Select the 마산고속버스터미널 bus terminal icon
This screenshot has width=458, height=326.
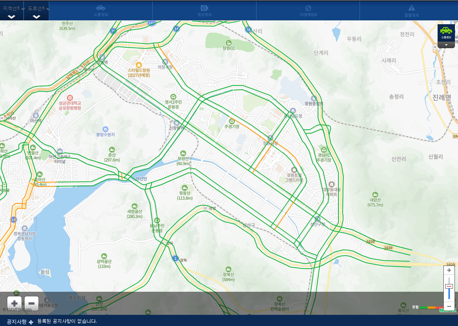click(60, 151)
